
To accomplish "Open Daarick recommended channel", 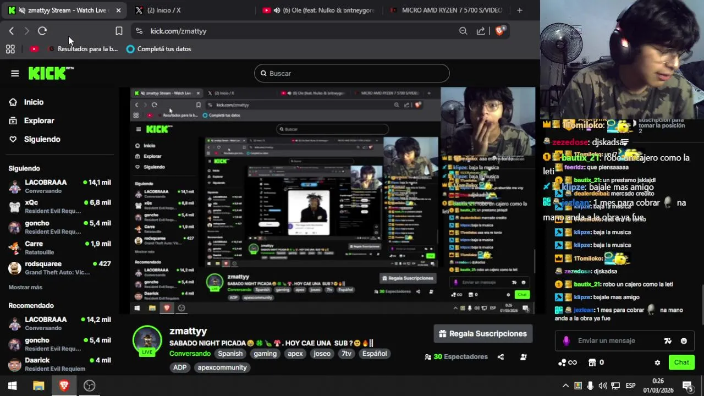I will (x=59, y=364).
